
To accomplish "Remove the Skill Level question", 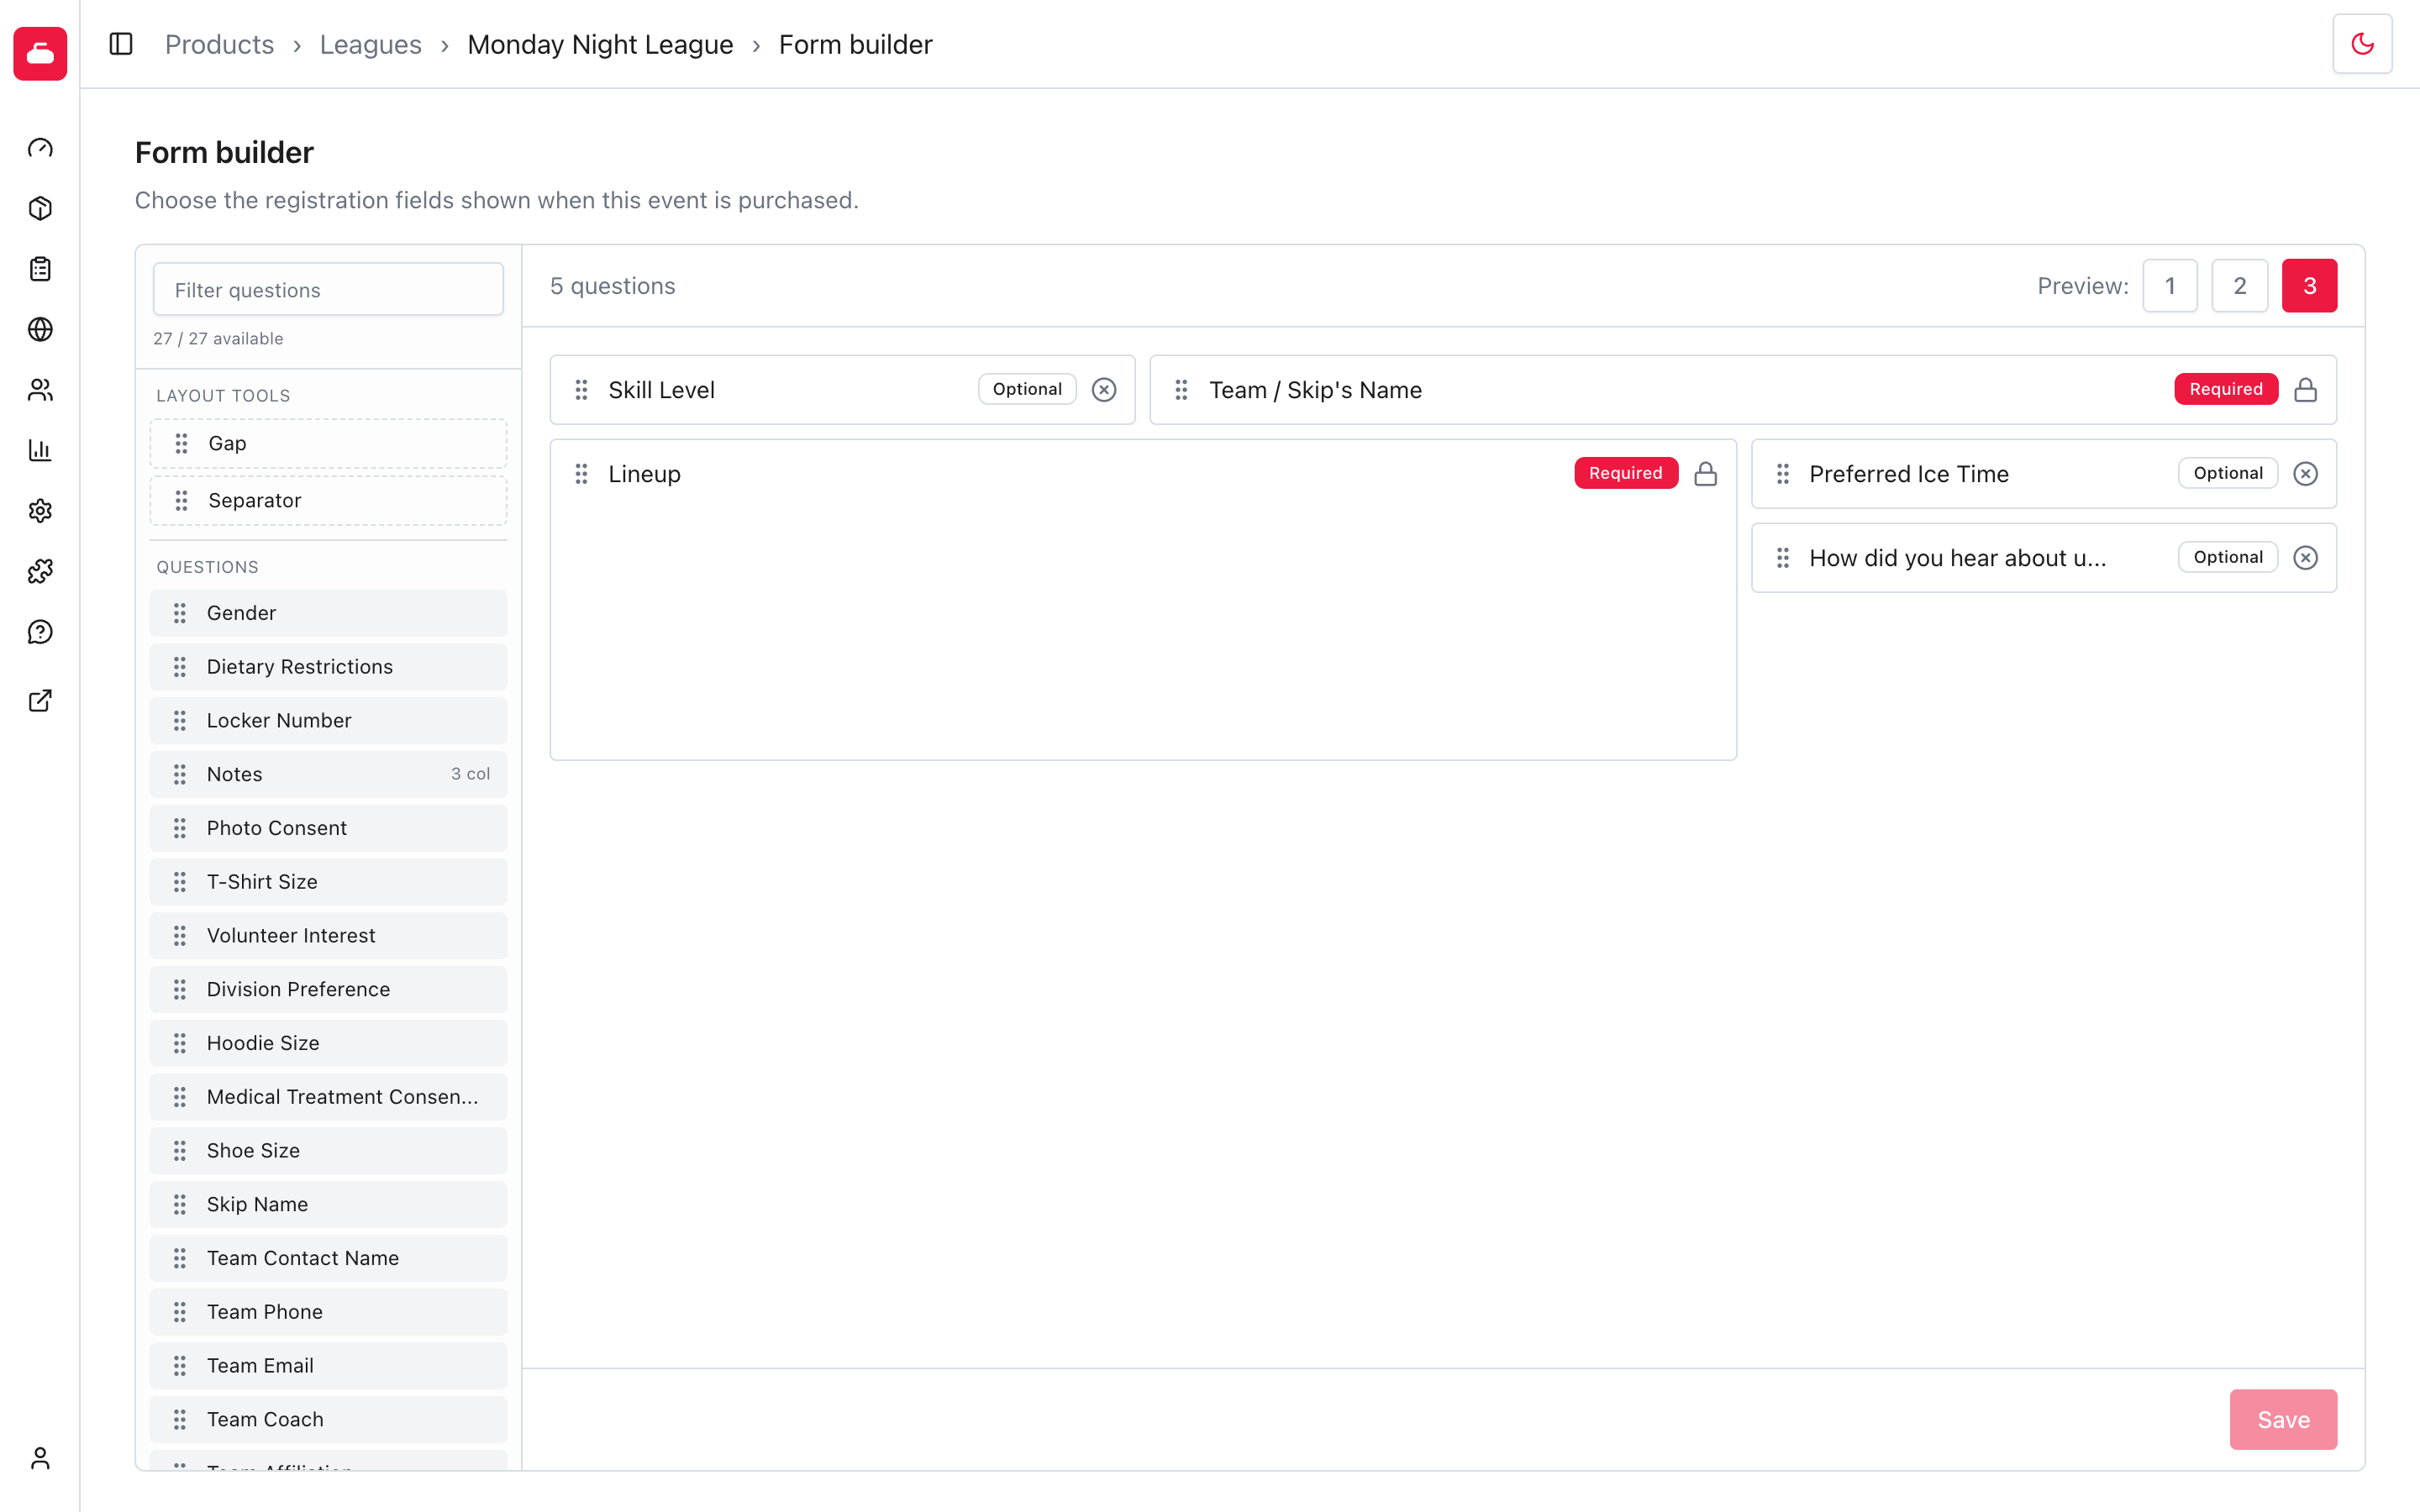I will pyautogui.click(x=1104, y=390).
